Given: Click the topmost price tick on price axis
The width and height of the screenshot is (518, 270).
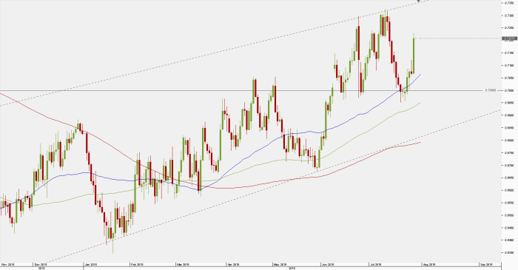Looking at the screenshot, I should [x=509, y=3].
